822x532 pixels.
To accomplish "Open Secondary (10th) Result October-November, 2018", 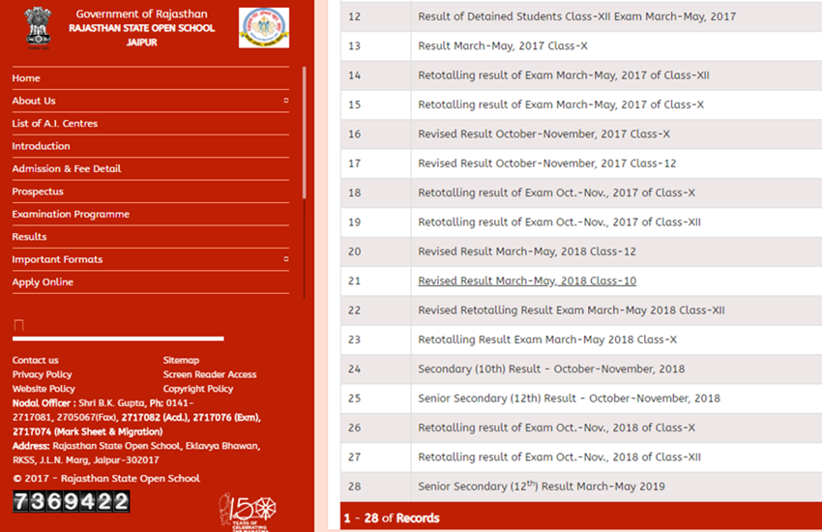I will (x=550, y=369).
